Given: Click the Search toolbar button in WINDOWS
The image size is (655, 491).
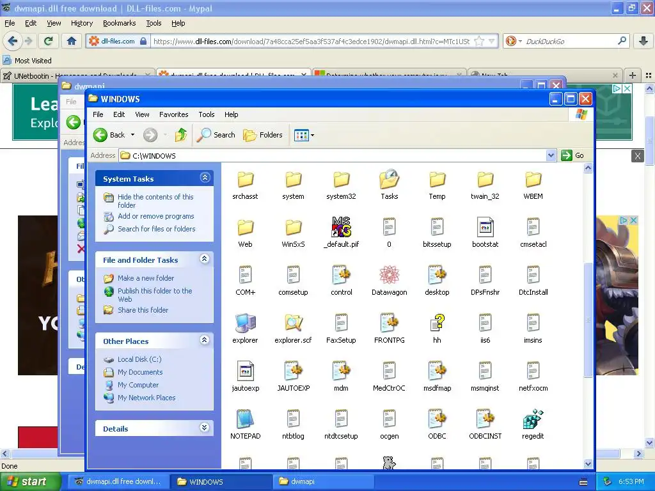Looking at the screenshot, I should coord(216,135).
